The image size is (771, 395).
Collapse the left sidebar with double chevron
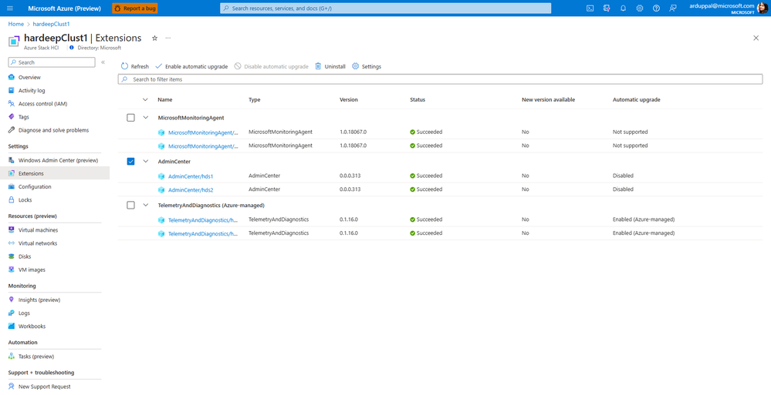[103, 62]
